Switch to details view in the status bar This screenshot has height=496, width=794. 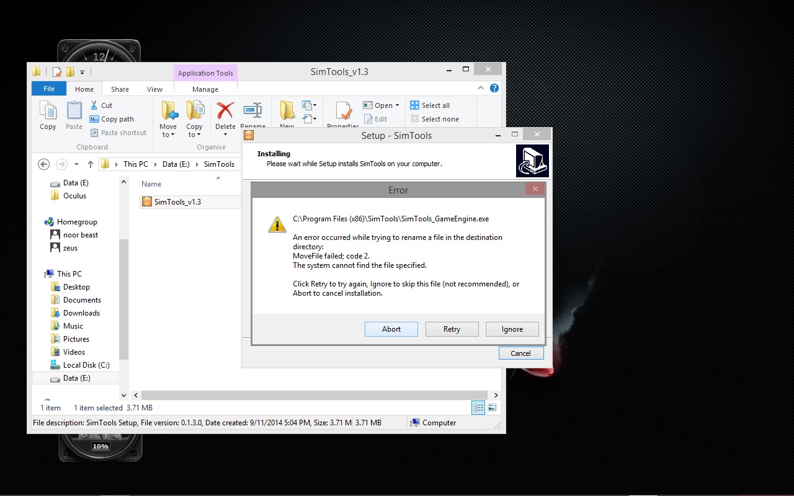[x=478, y=407]
